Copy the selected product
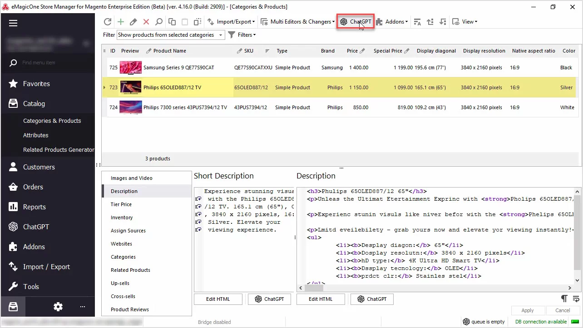 click(x=172, y=22)
